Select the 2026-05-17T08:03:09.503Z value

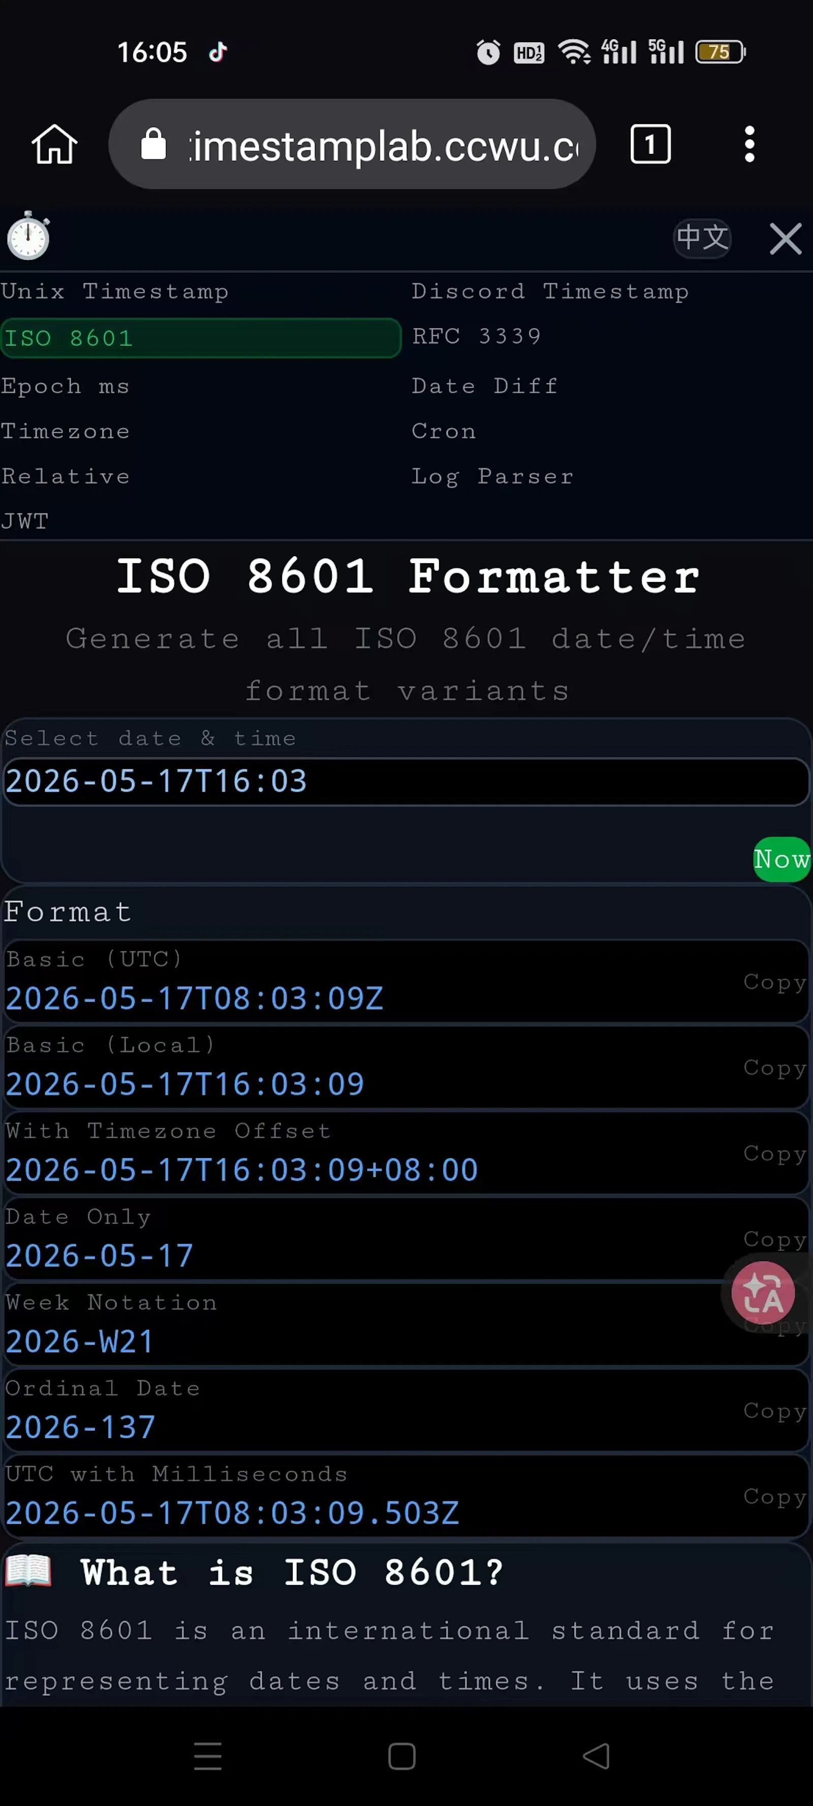(232, 1513)
